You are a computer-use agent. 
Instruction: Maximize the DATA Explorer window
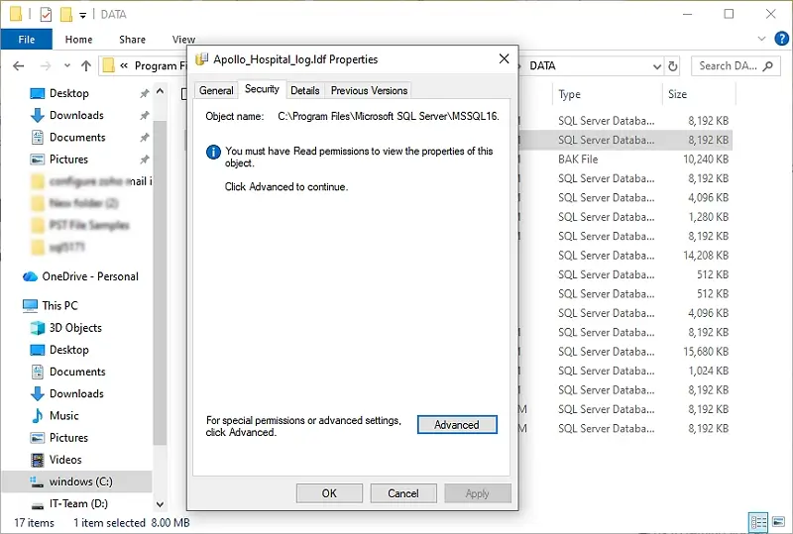click(x=729, y=14)
